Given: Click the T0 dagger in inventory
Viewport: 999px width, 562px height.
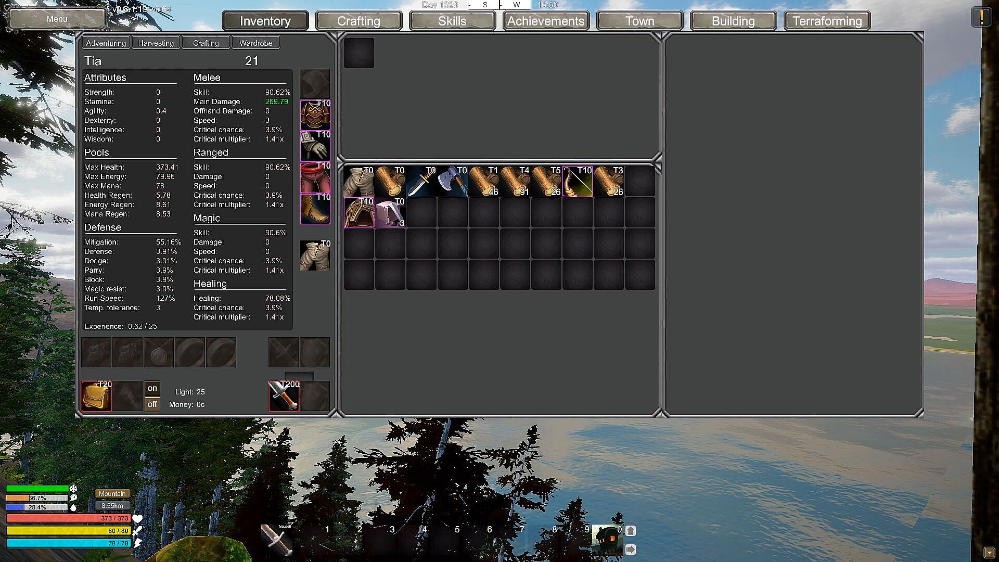Looking at the screenshot, I should pos(421,182).
